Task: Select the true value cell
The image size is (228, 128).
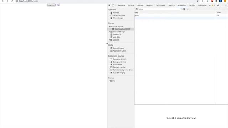Action: 222,15
